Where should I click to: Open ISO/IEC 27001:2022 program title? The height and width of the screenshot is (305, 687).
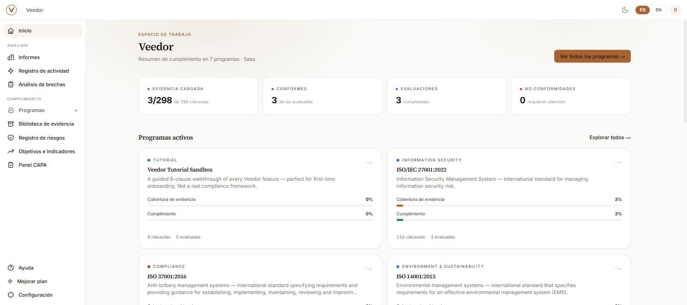pyautogui.click(x=421, y=170)
